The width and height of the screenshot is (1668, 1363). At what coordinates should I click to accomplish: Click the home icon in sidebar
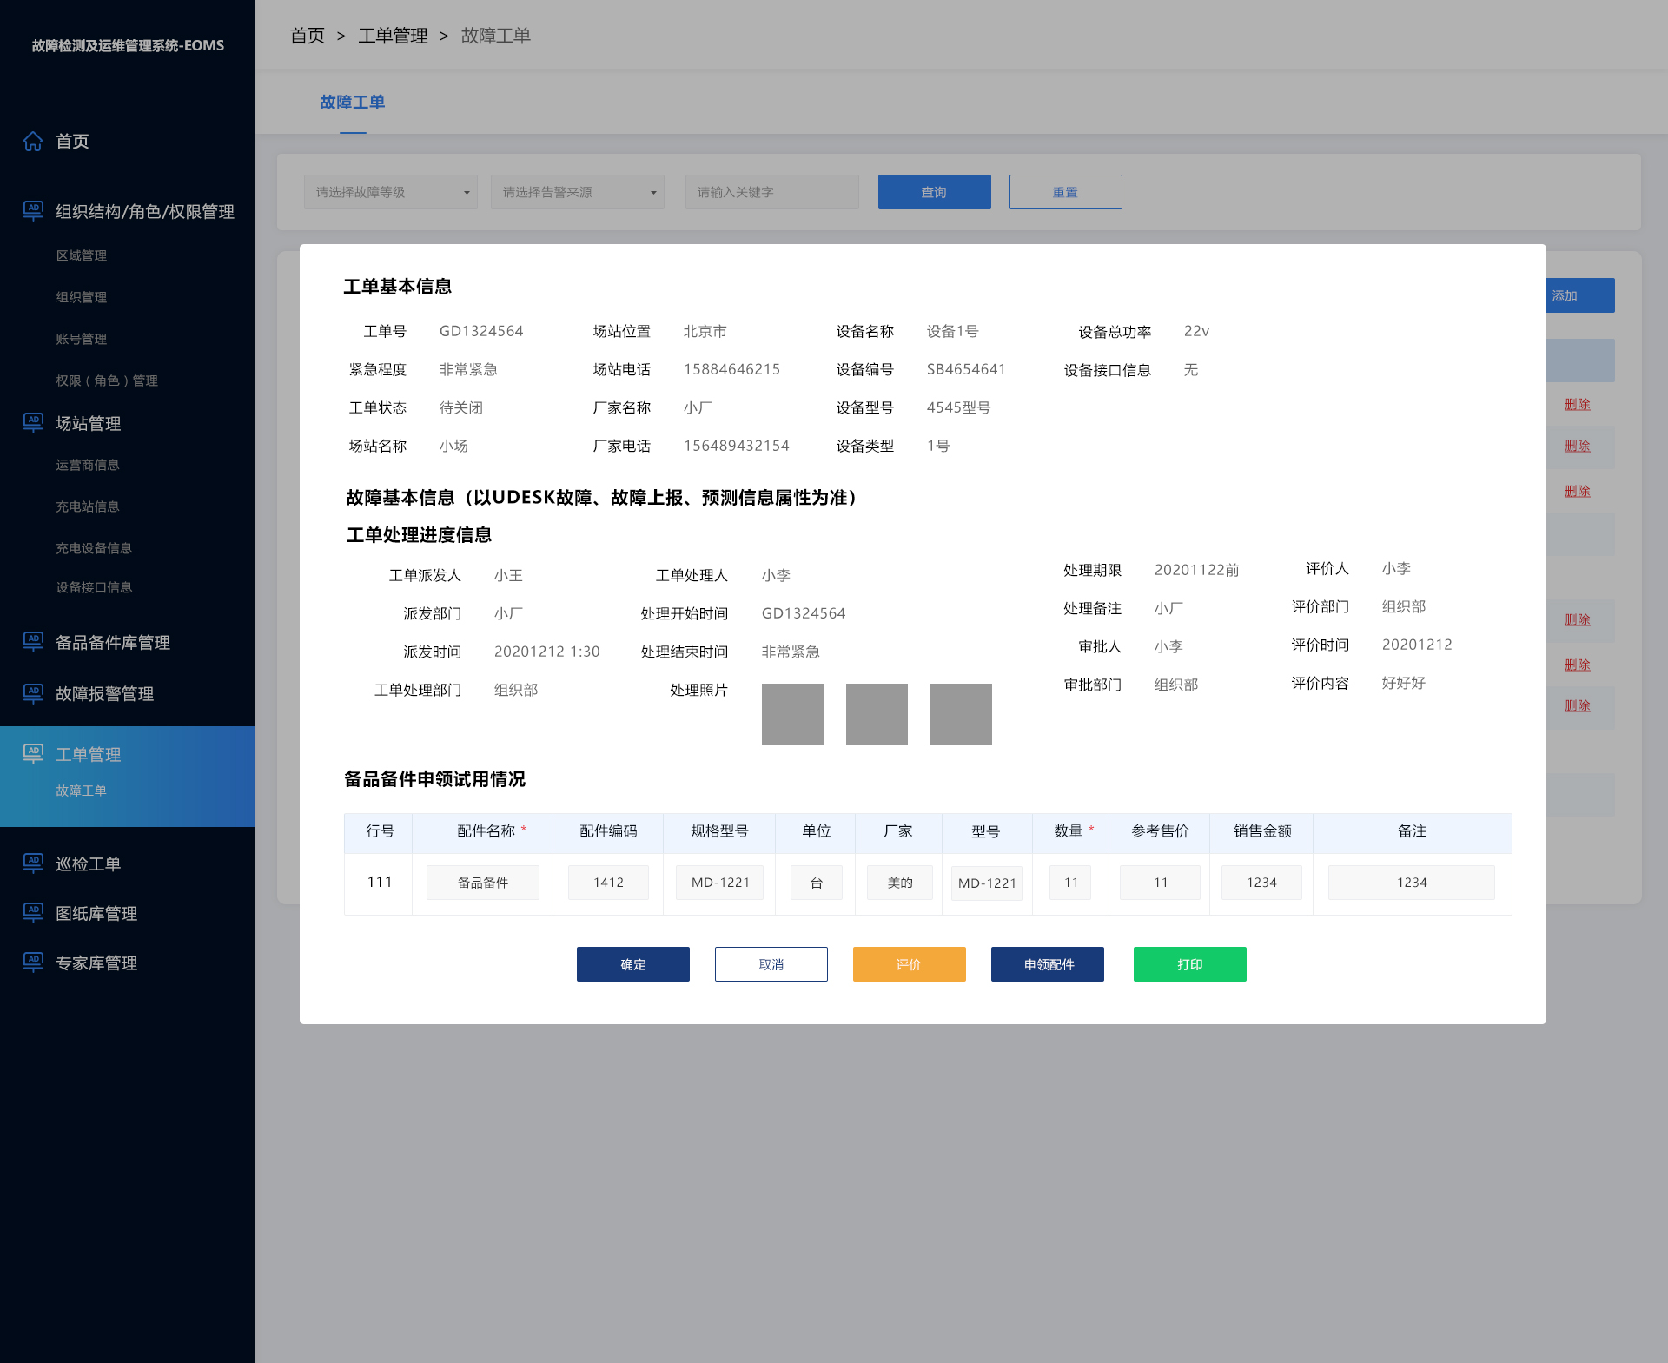pyautogui.click(x=33, y=141)
